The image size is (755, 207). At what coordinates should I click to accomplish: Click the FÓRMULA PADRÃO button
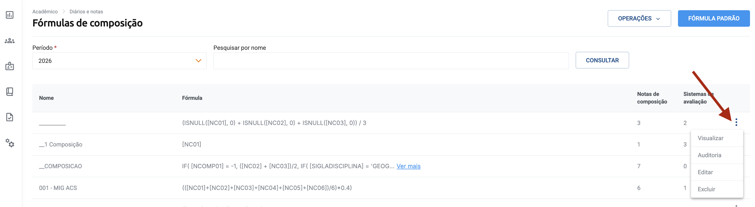click(713, 18)
